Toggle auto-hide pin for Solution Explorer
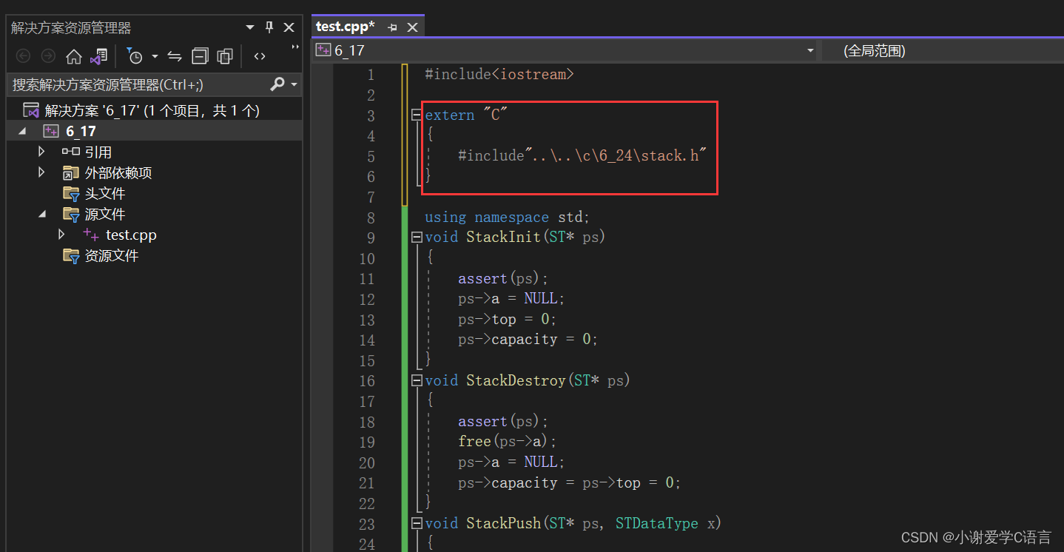This screenshot has height=552, width=1064. 269,27
